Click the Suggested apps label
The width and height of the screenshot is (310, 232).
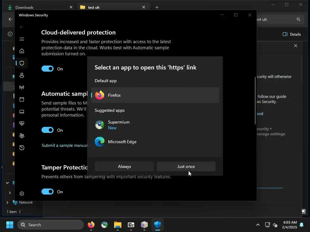click(110, 110)
